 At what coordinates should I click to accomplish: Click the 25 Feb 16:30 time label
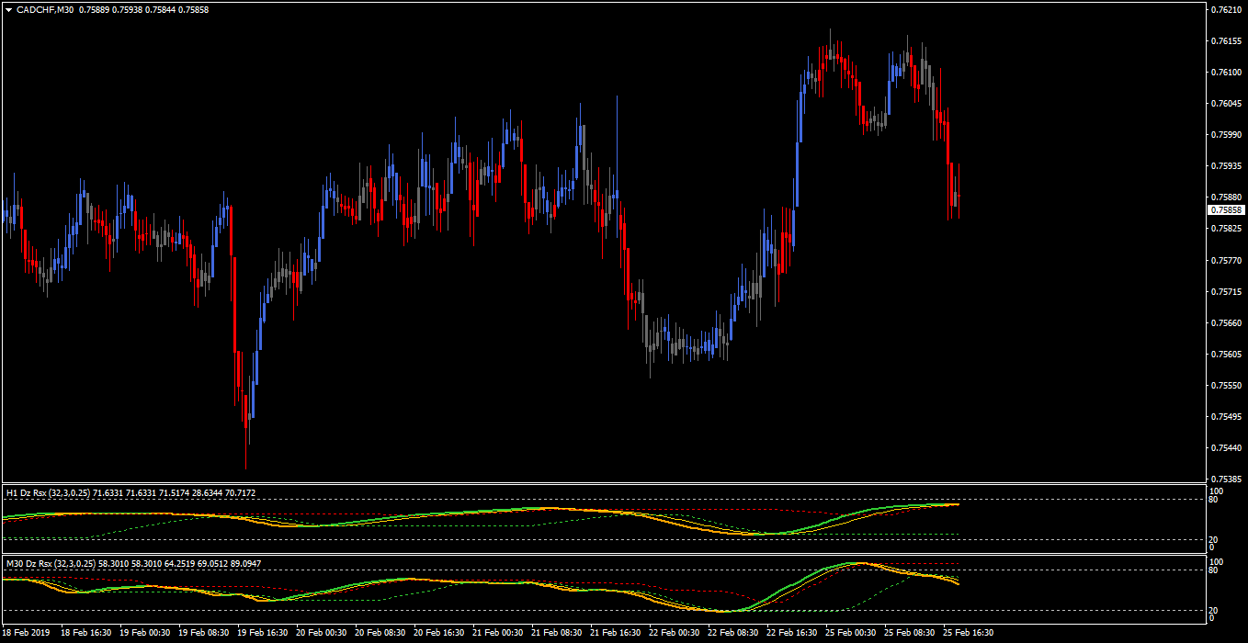click(969, 633)
